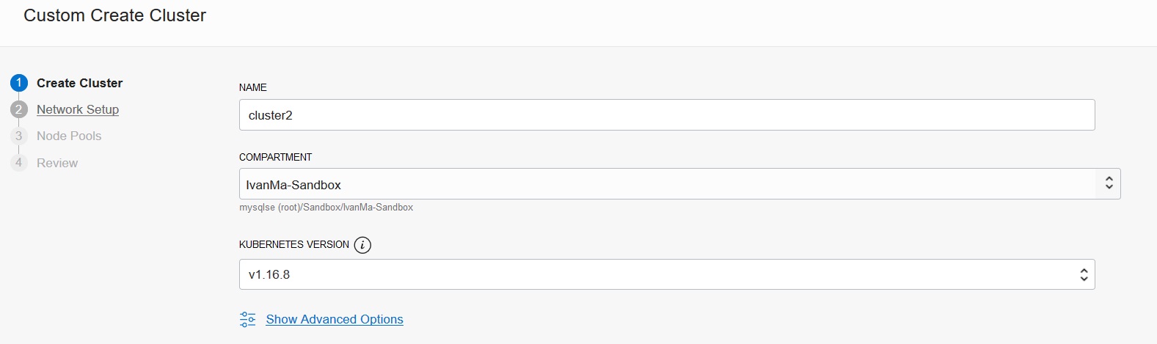Click the step 2 circle icon

19,109
